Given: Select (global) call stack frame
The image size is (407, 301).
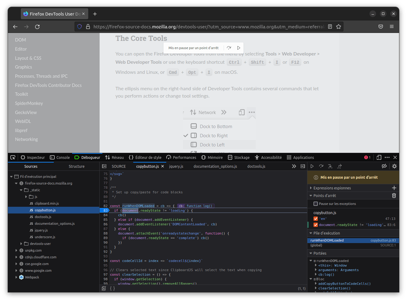Looking at the screenshot, I should [x=353, y=245].
